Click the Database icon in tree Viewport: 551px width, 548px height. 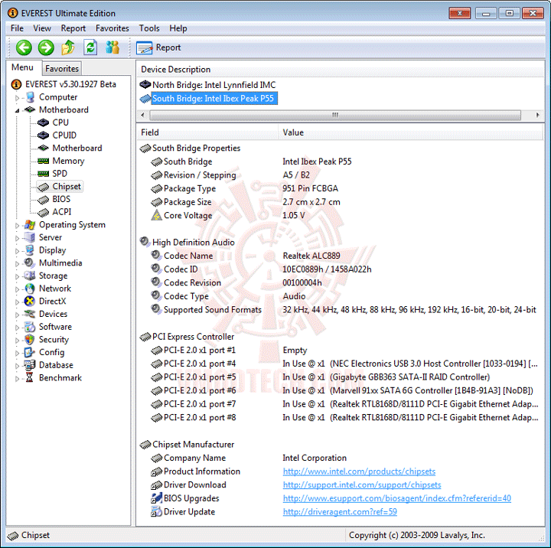point(30,365)
